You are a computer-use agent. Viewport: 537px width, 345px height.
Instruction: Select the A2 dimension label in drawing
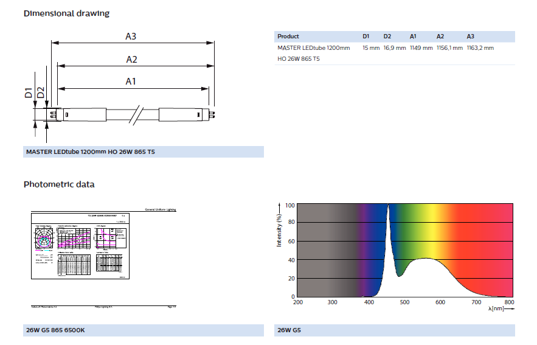[131, 59]
